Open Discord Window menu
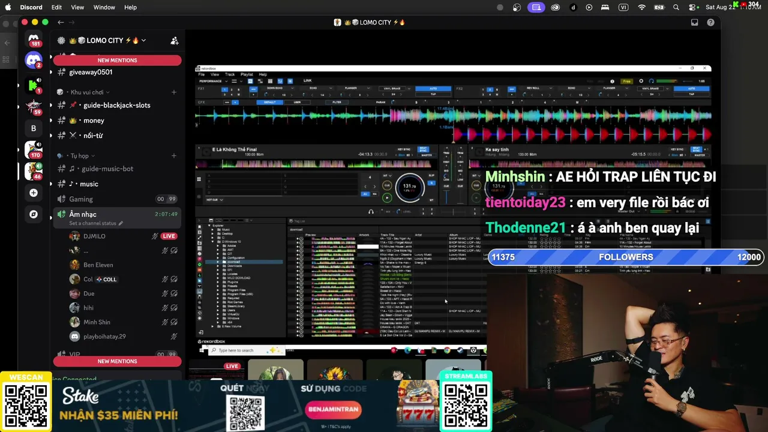The width and height of the screenshot is (768, 432). 104,7
